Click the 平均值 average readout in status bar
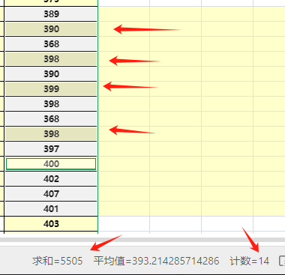Viewport: 285px width, 275px height. coord(156,261)
